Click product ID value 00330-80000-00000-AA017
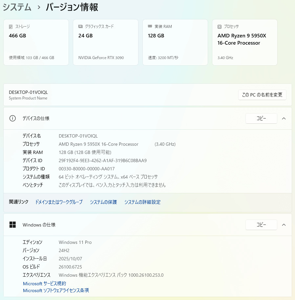 (87, 169)
